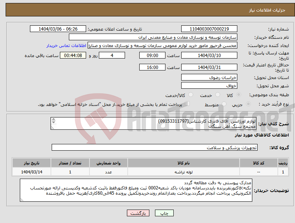Click the row number cell of the لوله تراشه row
This screenshot has width=295, height=223.
coord(283,172)
